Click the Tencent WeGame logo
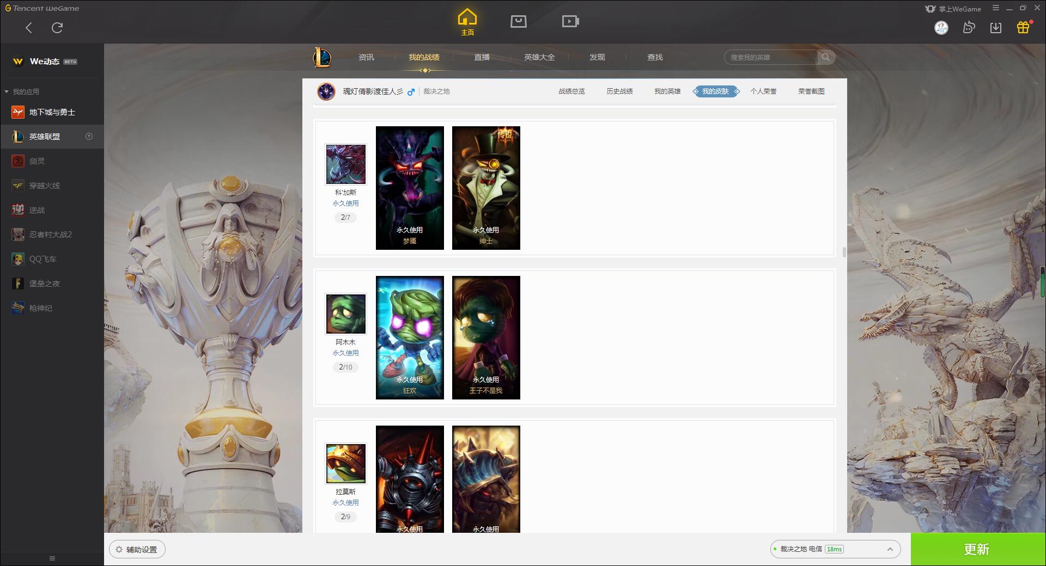1046x566 pixels. [x=42, y=8]
